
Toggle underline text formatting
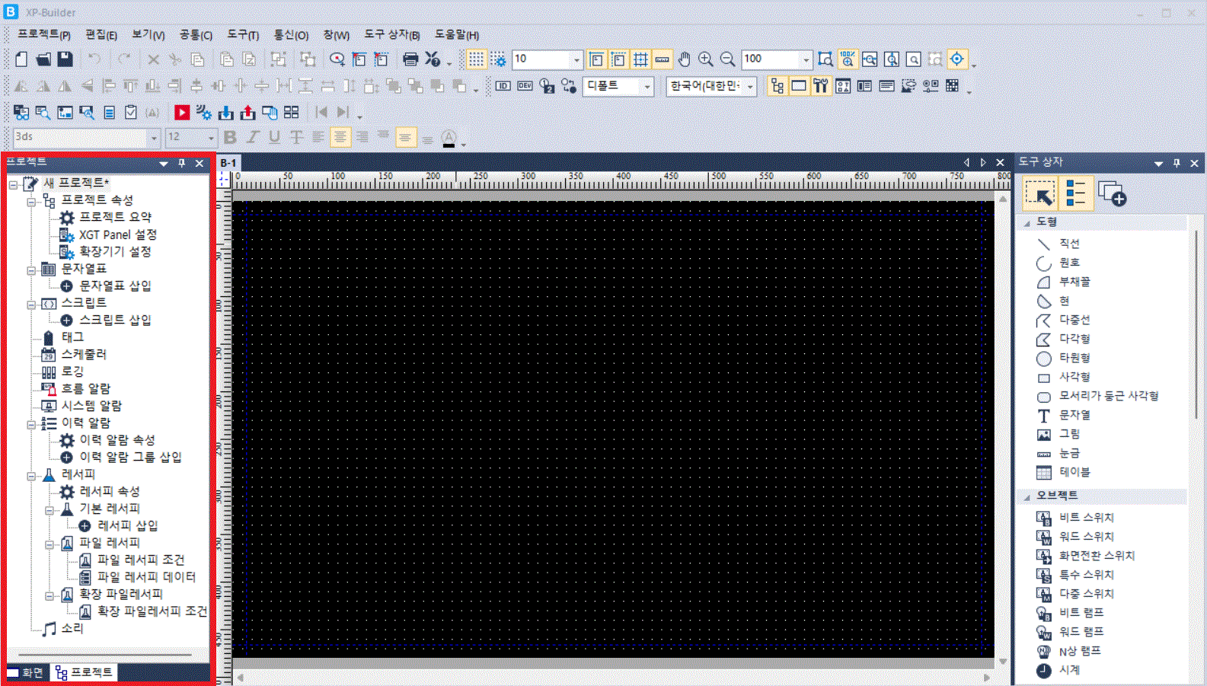(x=274, y=137)
